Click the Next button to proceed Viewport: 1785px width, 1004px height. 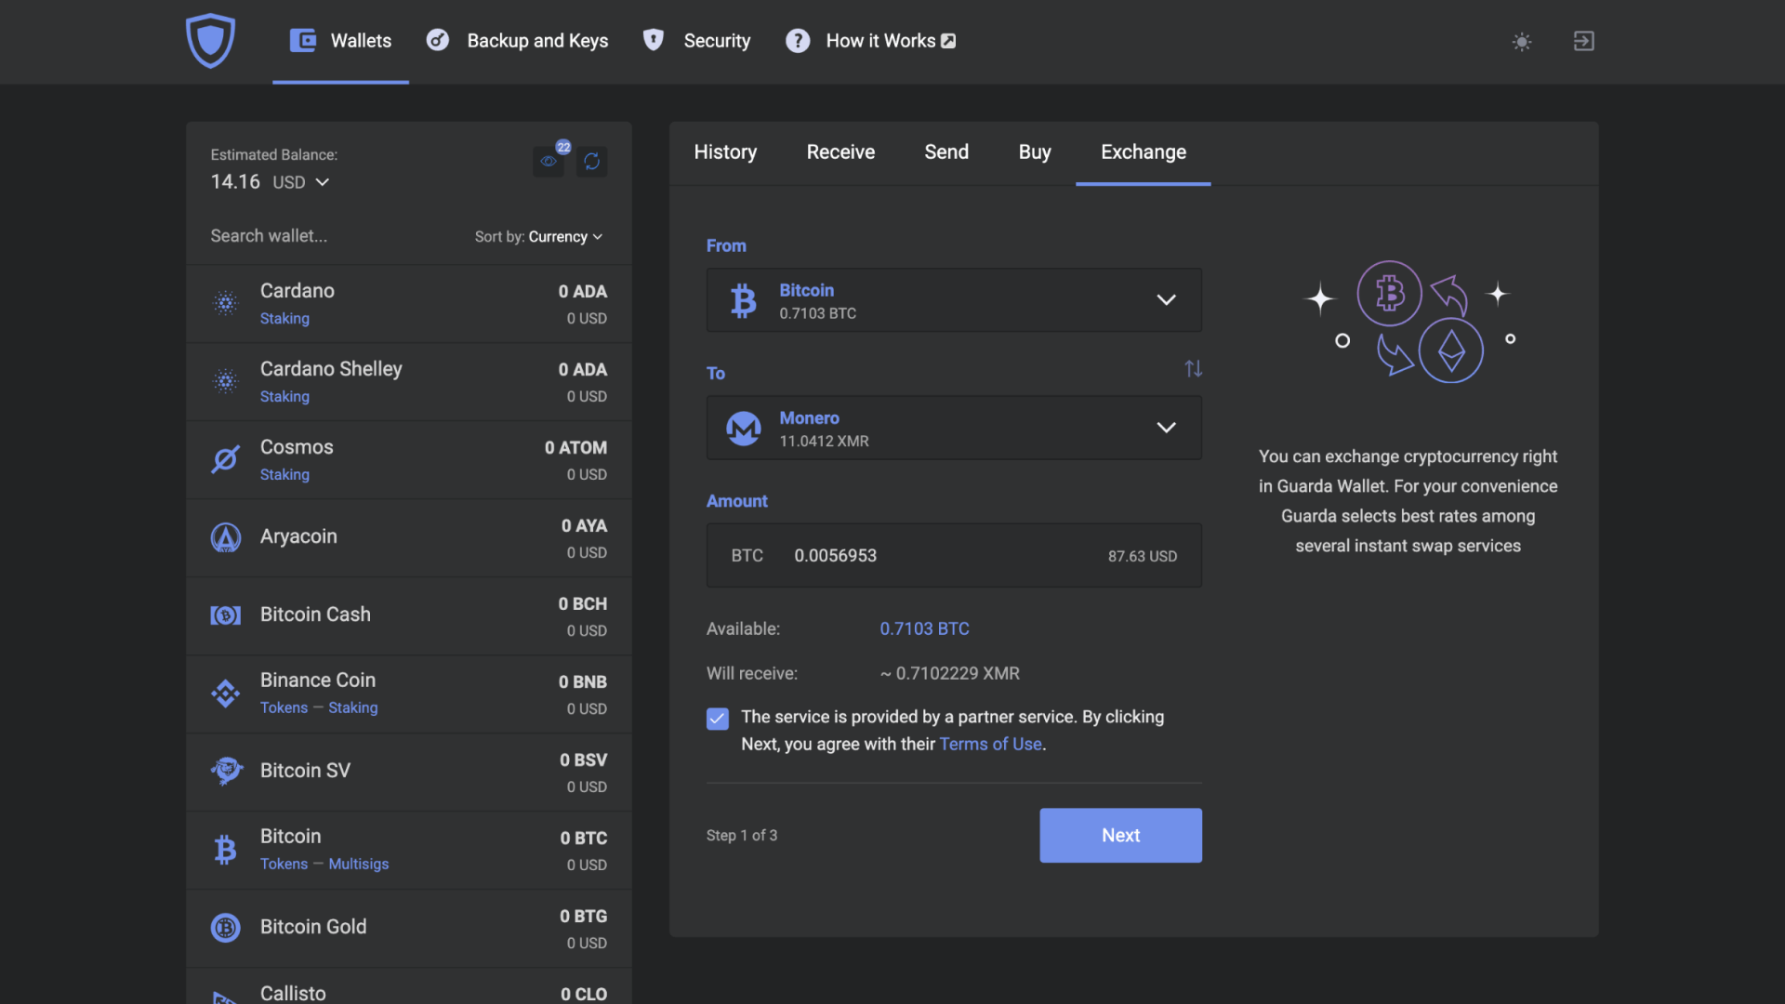pos(1120,835)
